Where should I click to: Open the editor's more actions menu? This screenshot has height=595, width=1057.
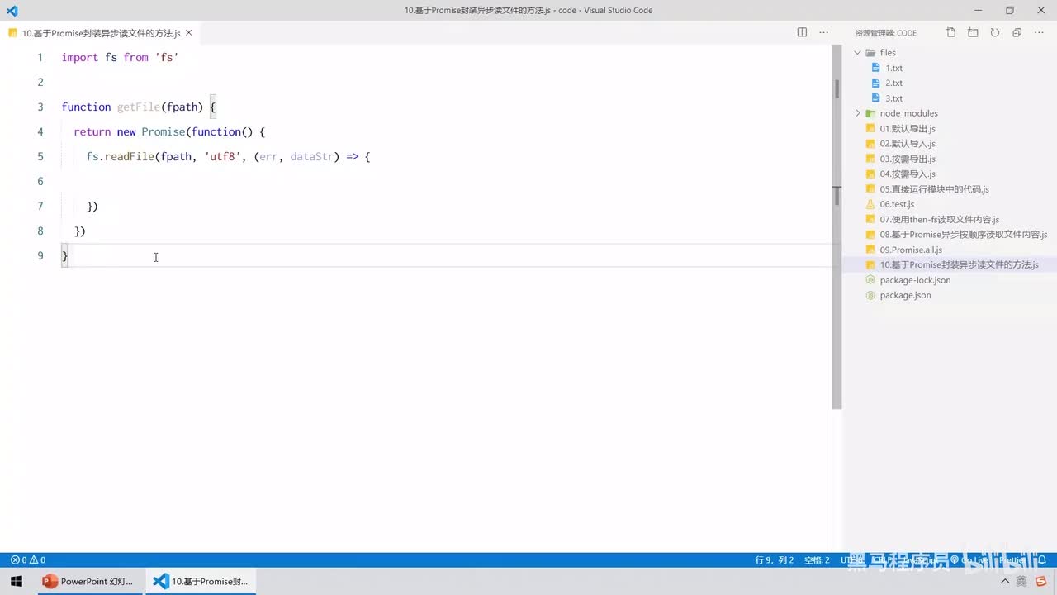(x=823, y=32)
